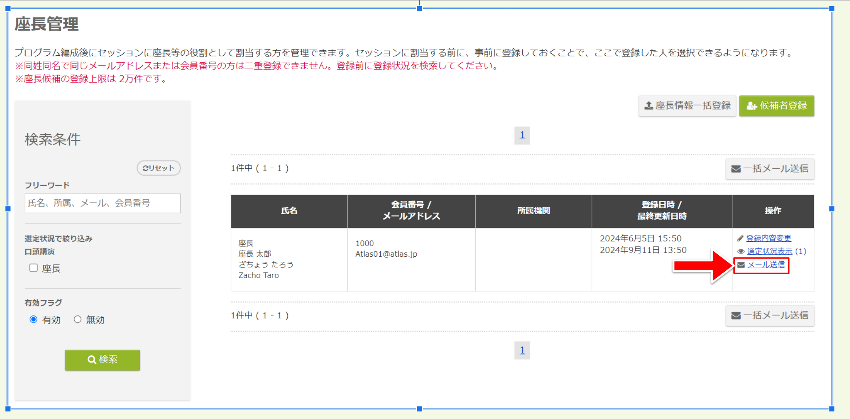Screen dimensions: 850x419
Task: Click the フリーワード search input field
Action: coord(102,203)
